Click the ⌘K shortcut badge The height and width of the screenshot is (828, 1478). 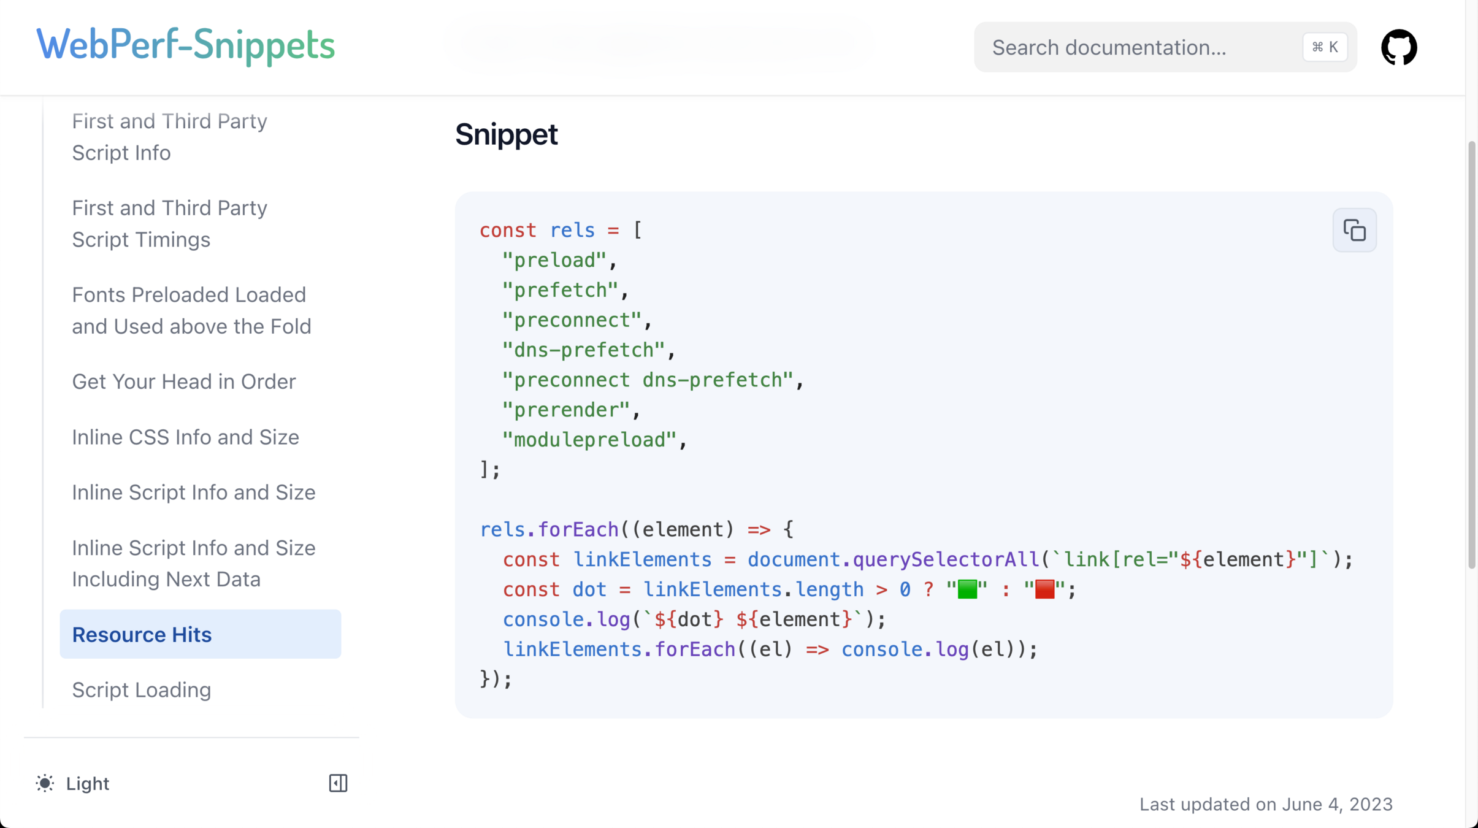pyautogui.click(x=1325, y=47)
